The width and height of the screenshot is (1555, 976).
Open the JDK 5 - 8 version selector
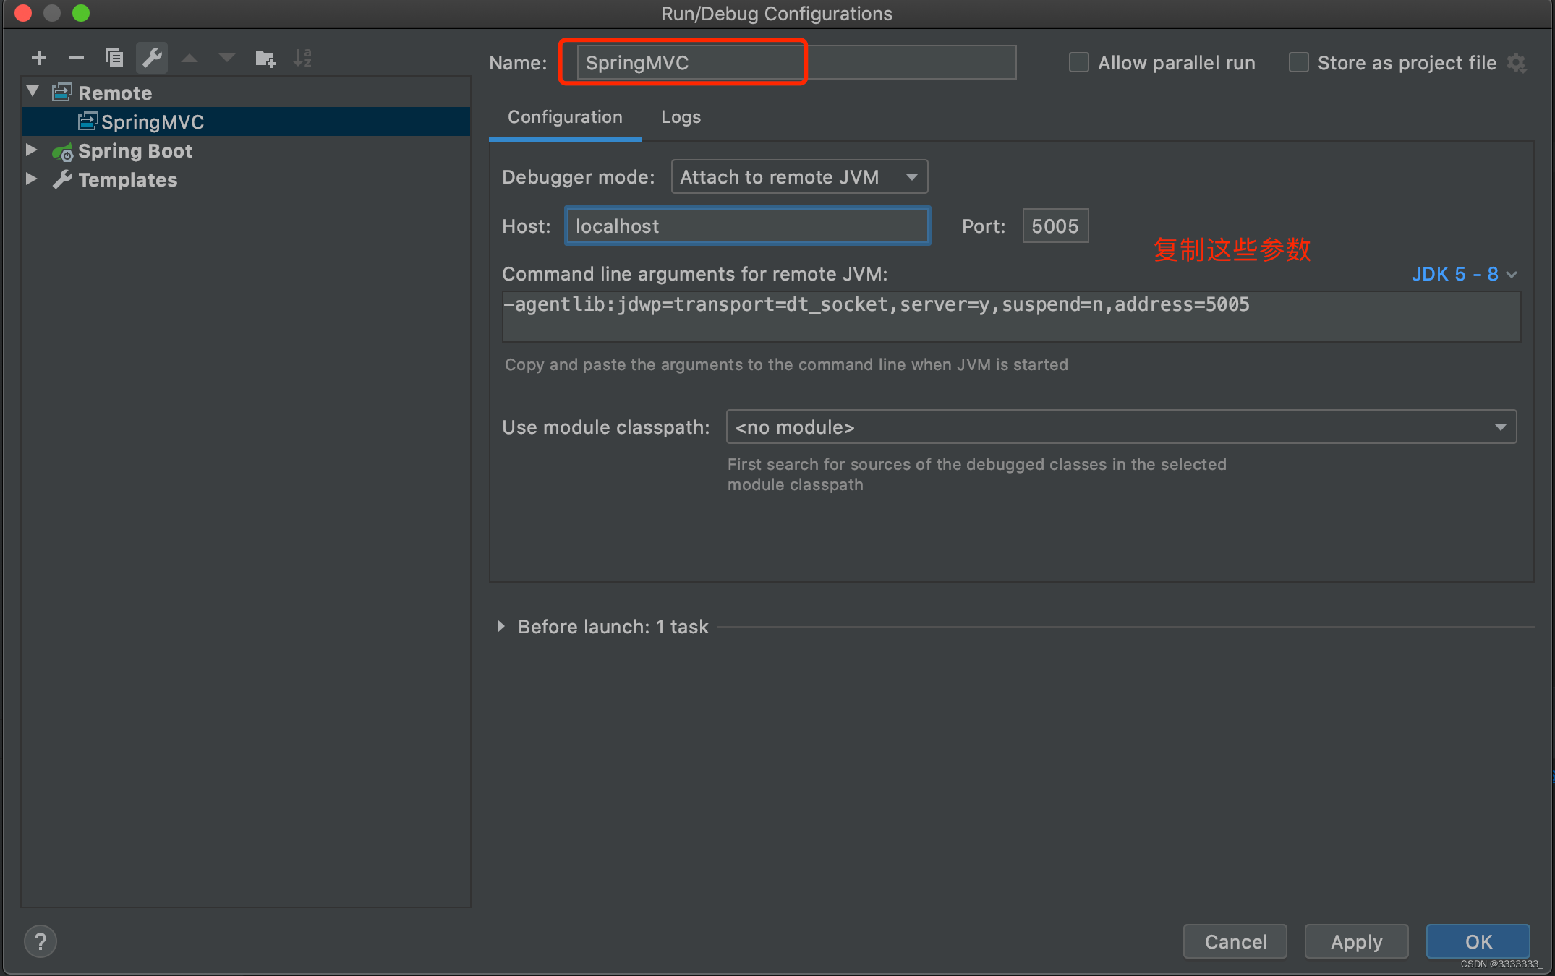coord(1464,275)
